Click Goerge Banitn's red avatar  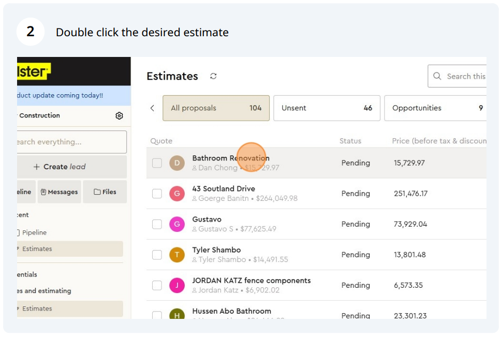pos(177,194)
